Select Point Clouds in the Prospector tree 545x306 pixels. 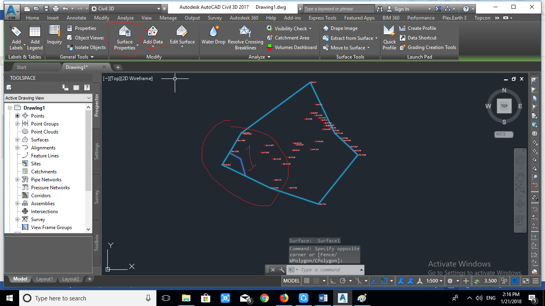pyautogui.click(x=45, y=132)
